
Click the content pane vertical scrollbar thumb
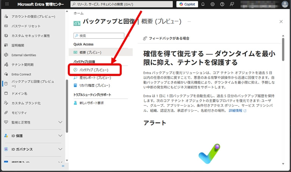point(283,49)
